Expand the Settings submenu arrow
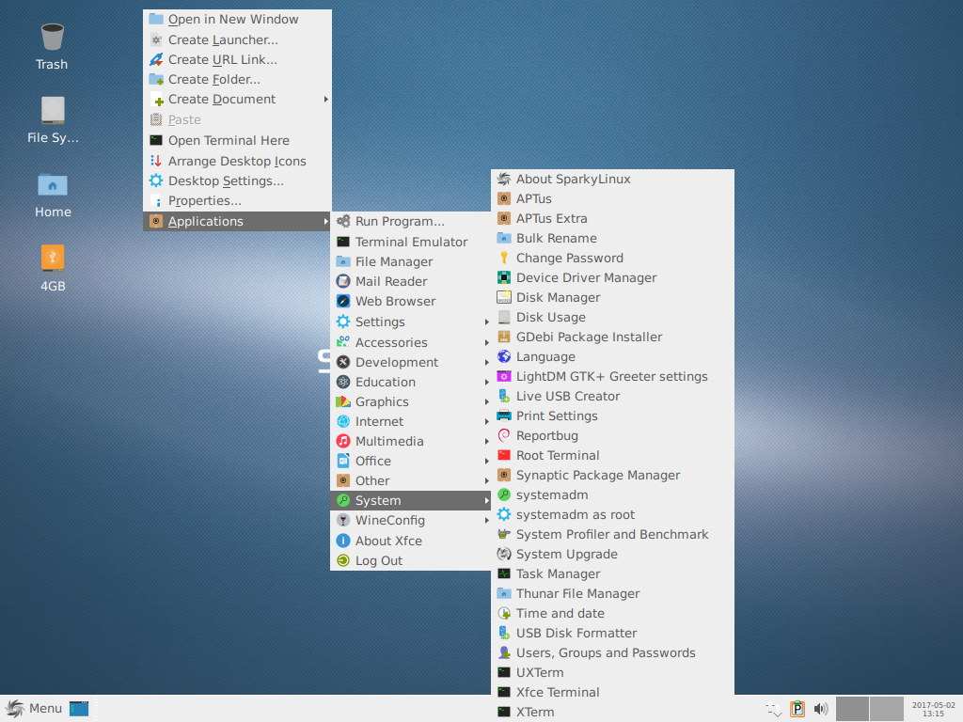Screen dimensions: 963x722 [486, 322]
